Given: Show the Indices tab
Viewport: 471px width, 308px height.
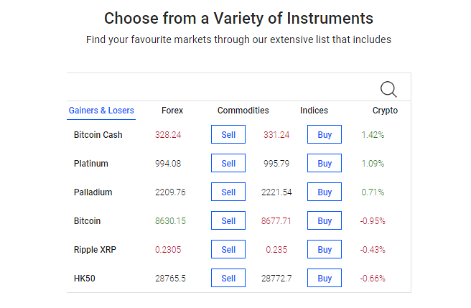Looking at the screenshot, I should coord(314,111).
